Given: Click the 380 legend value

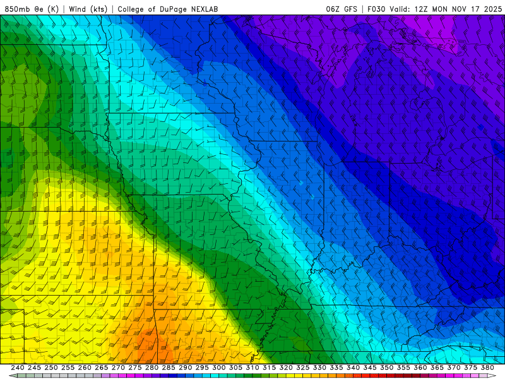Looking at the screenshot, I should click(x=487, y=368).
